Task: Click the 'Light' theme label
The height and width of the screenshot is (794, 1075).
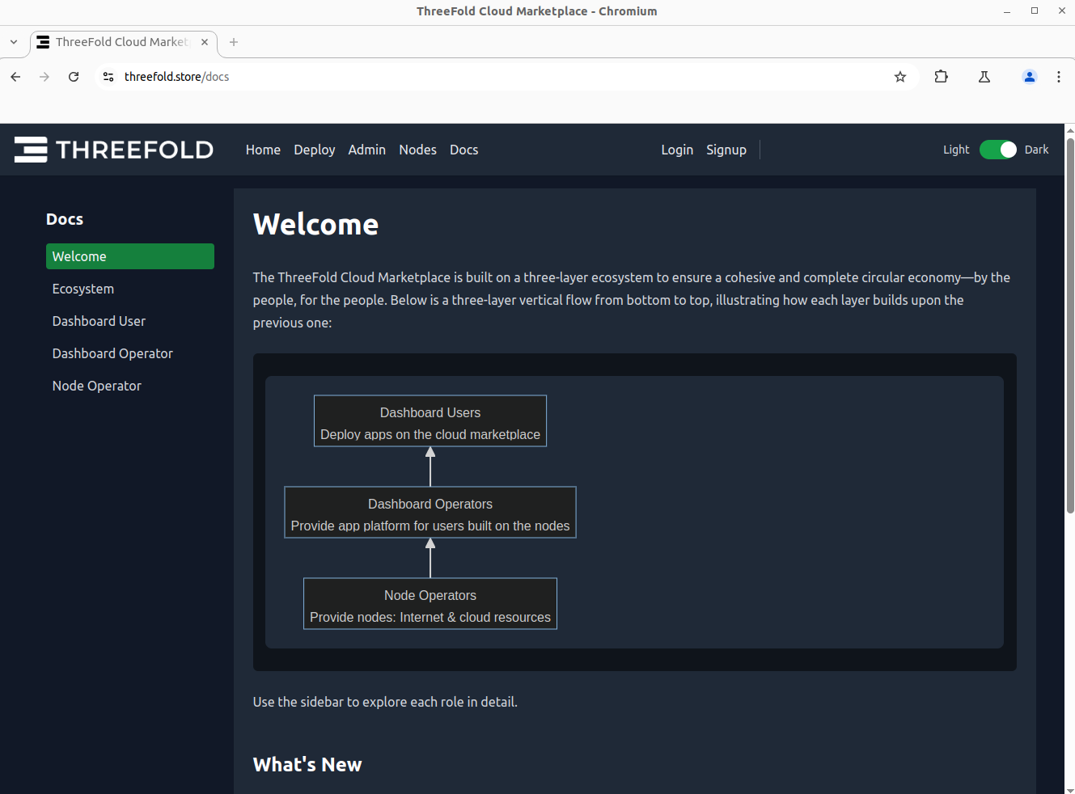Action: 956,150
